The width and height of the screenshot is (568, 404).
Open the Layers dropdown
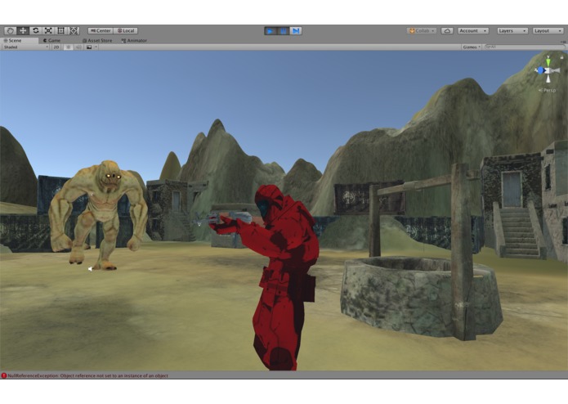click(x=512, y=31)
